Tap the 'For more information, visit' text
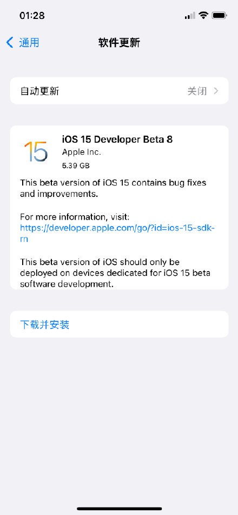Viewport: 238px width, 515px height. pos(75,217)
